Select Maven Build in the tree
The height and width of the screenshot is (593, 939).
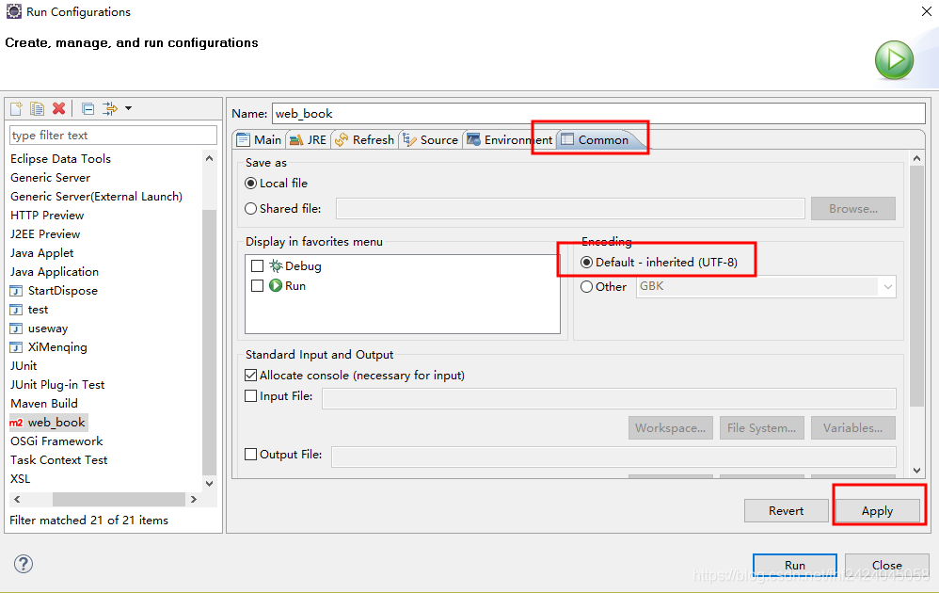point(44,404)
